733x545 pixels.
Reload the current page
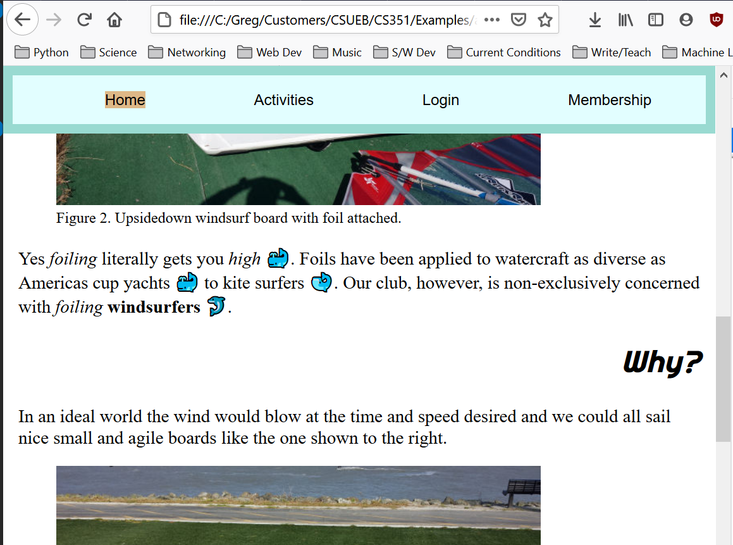point(84,20)
